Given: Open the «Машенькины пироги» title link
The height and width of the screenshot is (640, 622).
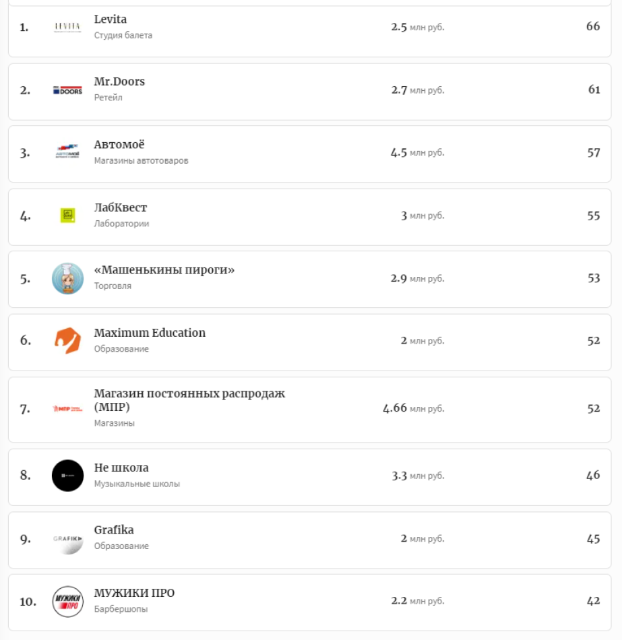Looking at the screenshot, I should (164, 270).
